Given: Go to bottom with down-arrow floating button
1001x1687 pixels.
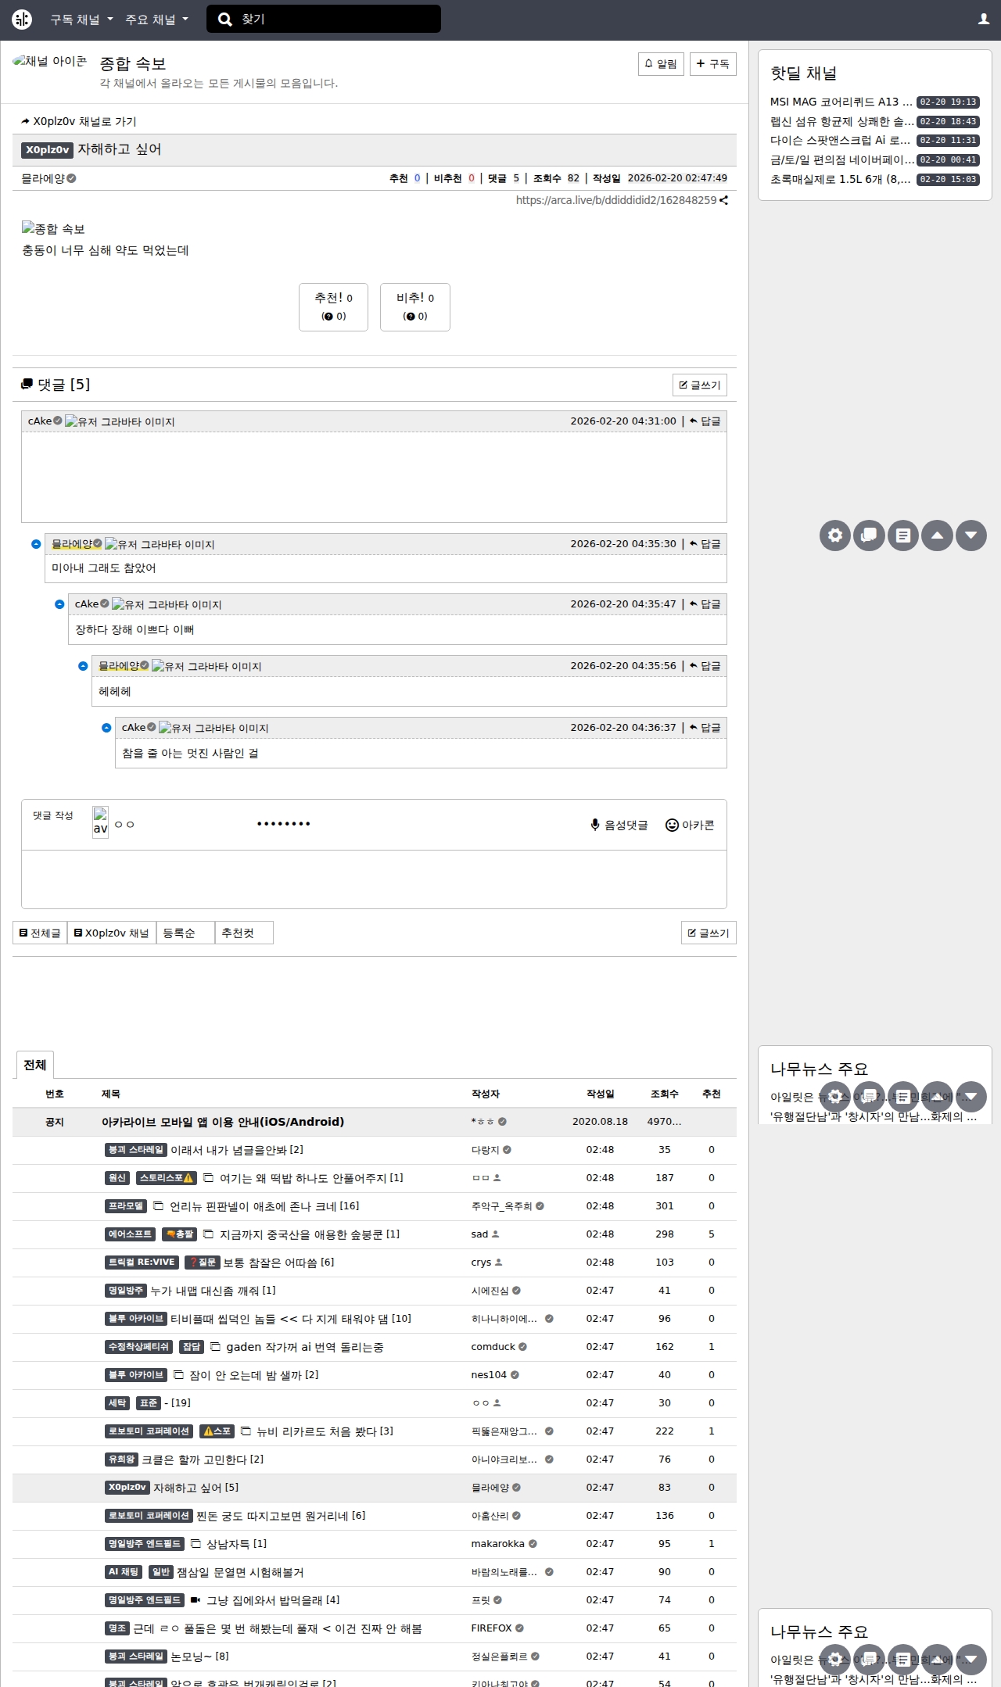Looking at the screenshot, I should coord(971,535).
